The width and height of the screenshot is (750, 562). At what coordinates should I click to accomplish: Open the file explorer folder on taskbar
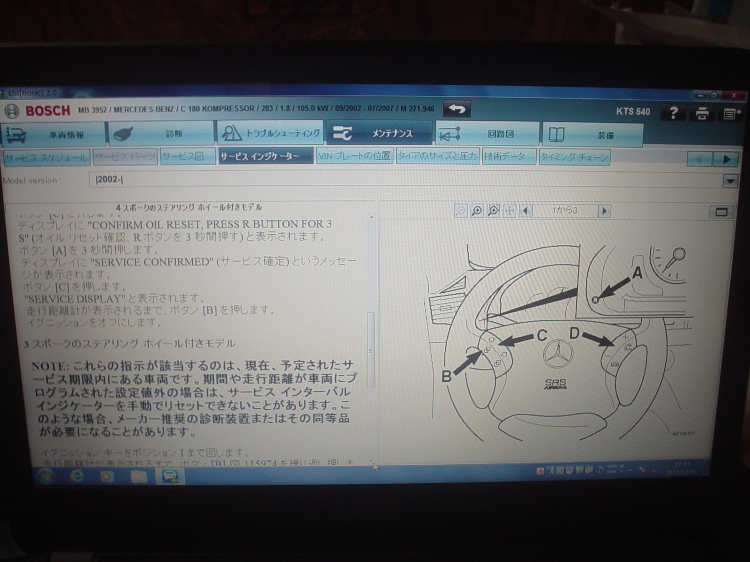(x=139, y=477)
